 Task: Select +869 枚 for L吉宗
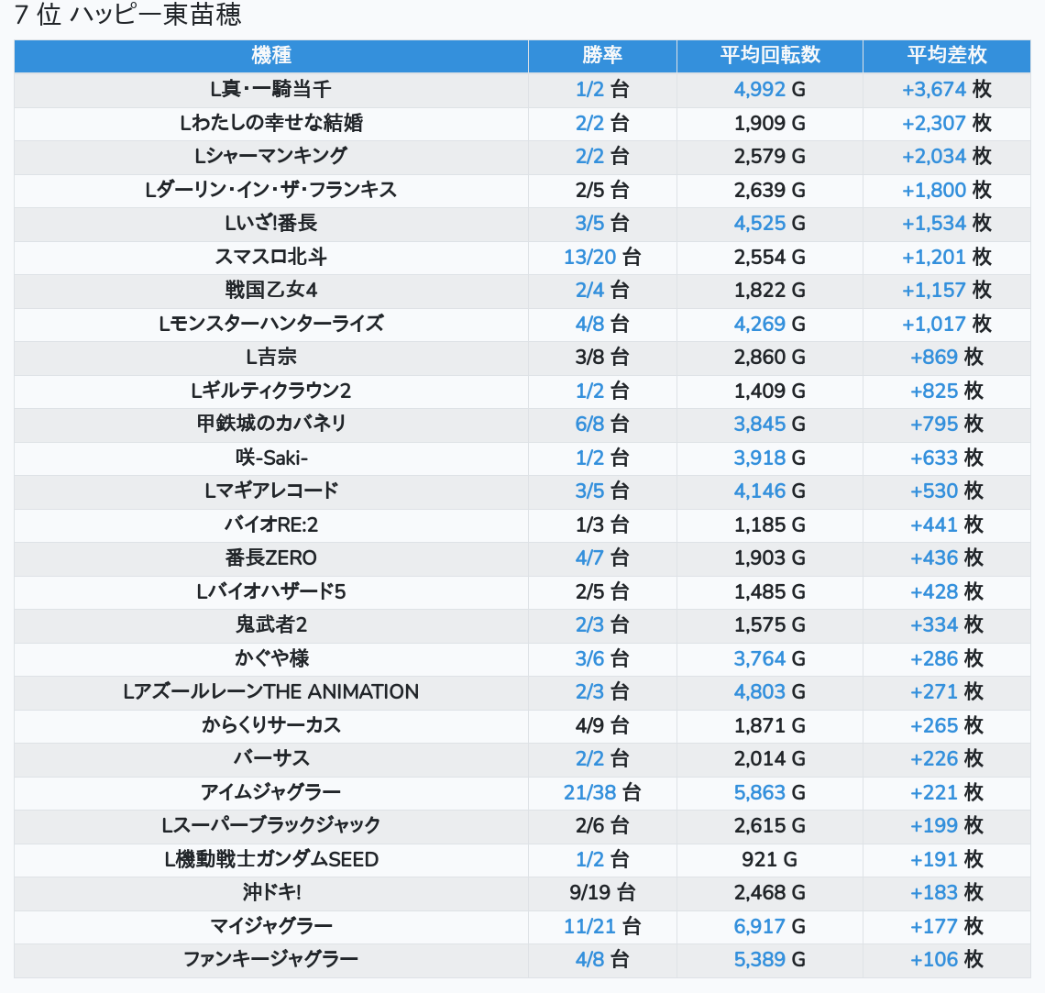(x=946, y=358)
